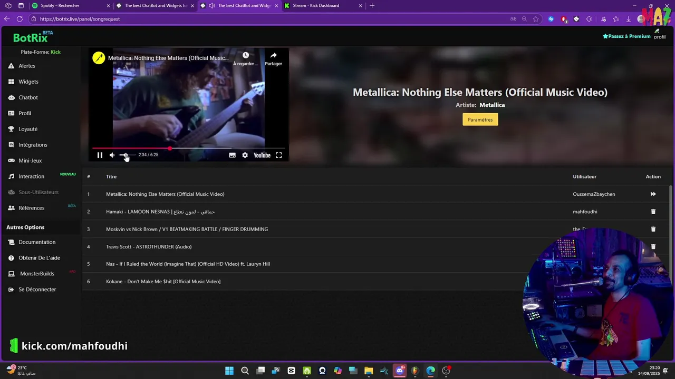Click user OussemaZbaychen
Screen dimensions: 675x379
pyautogui.click(x=594, y=194)
